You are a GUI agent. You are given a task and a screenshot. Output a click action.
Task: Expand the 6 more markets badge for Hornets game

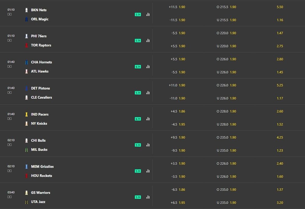pos(138,67)
